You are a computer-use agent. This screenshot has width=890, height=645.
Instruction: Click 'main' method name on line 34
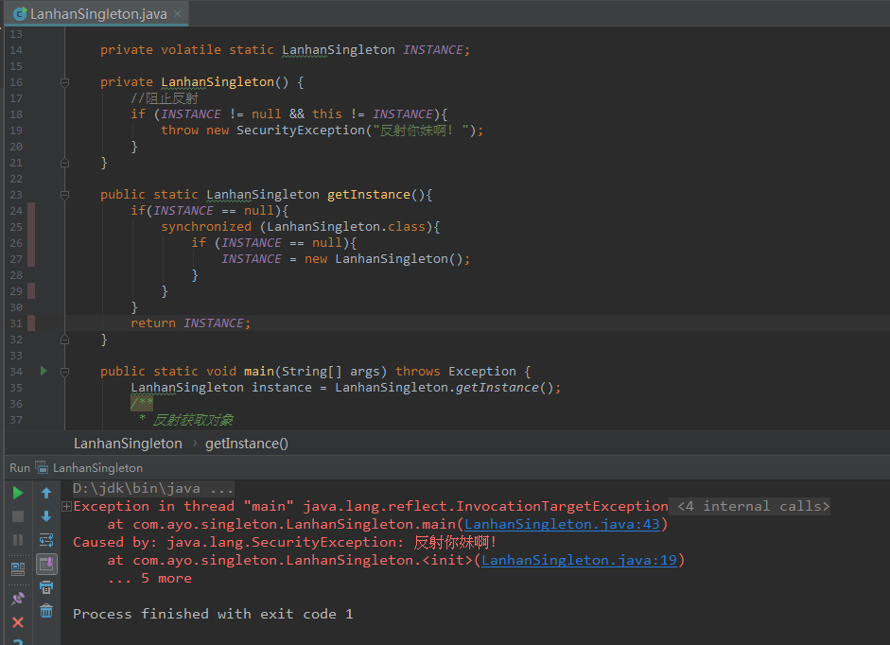(259, 372)
